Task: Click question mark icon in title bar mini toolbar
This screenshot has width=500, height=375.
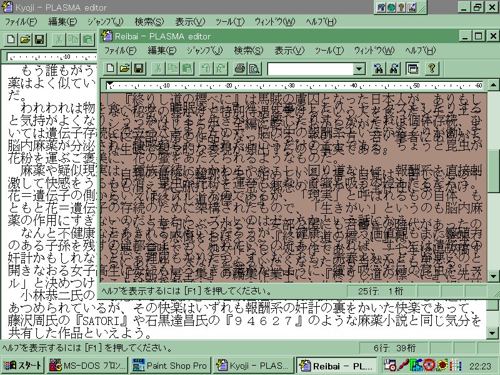Action: click(x=401, y=7)
